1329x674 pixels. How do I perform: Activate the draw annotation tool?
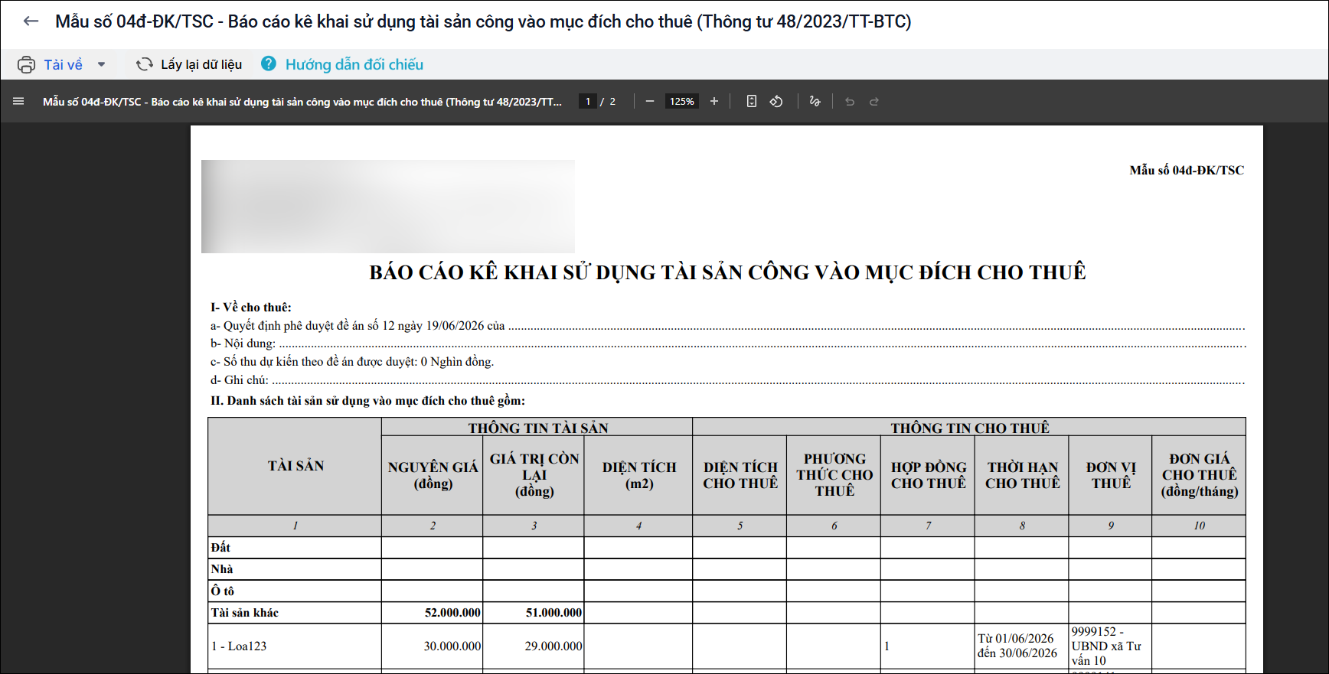[815, 101]
